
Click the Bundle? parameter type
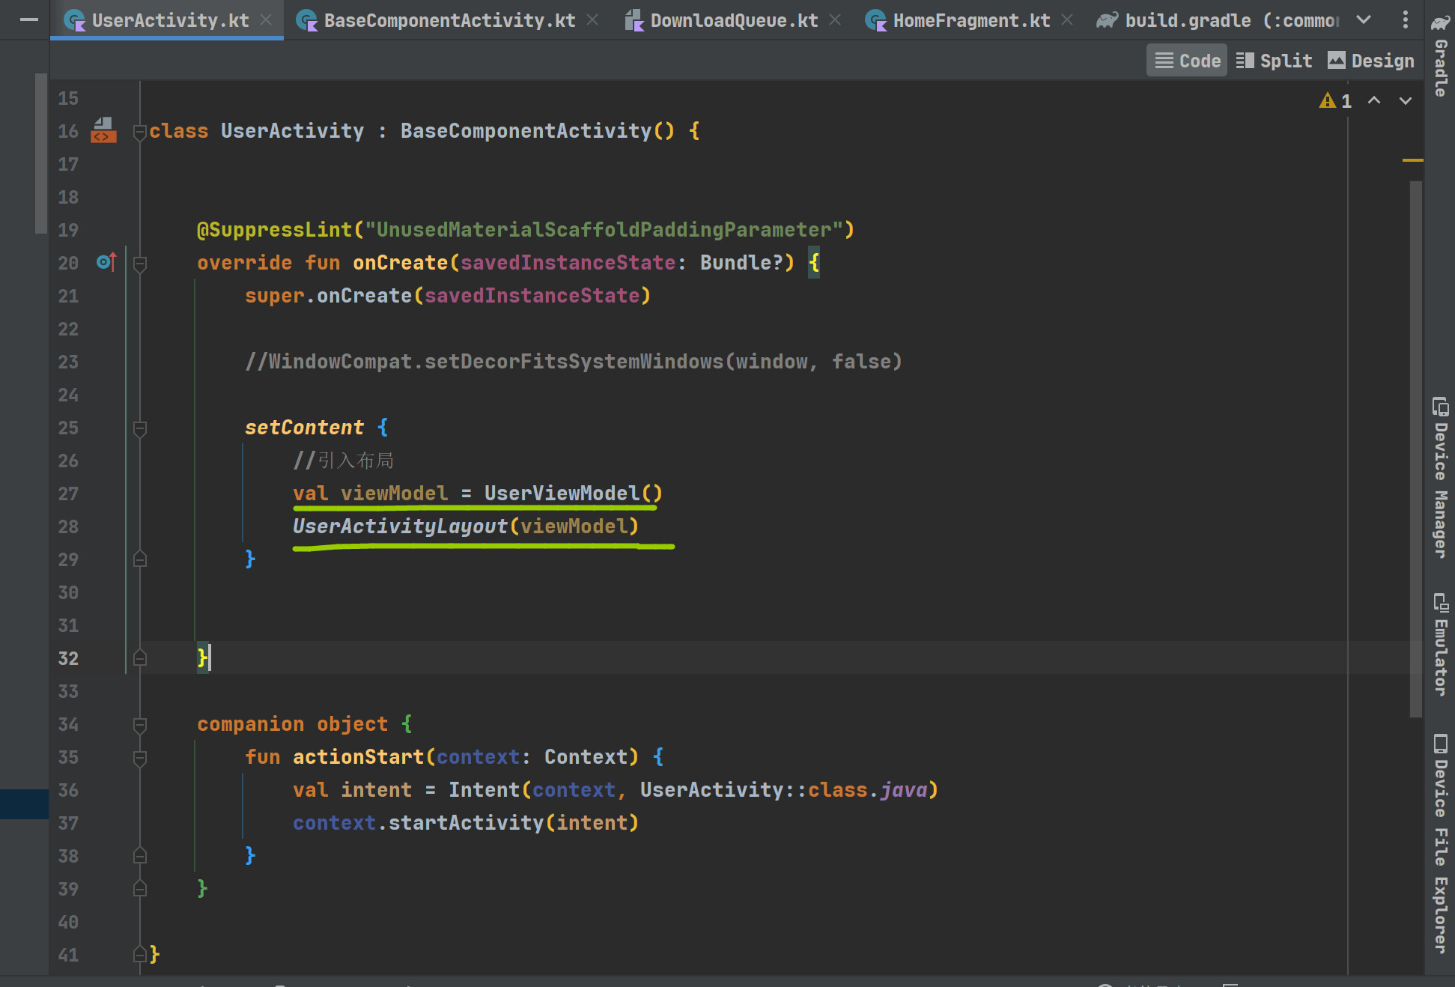(x=741, y=263)
